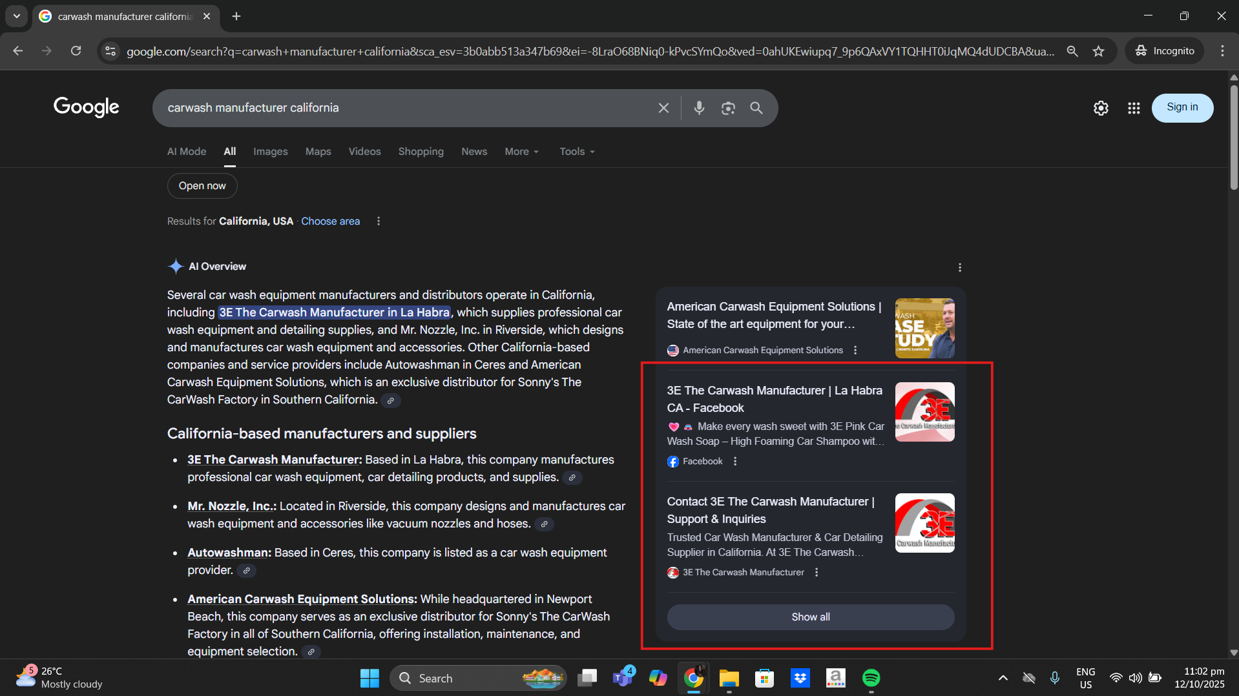
Task: Reload the current page
Action: (x=76, y=51)
